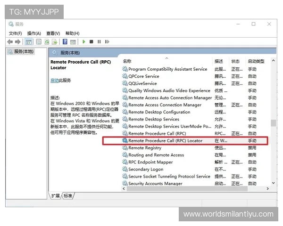Open the 帮助(H) menu
The image size is (283, 226).
point(72,33)
